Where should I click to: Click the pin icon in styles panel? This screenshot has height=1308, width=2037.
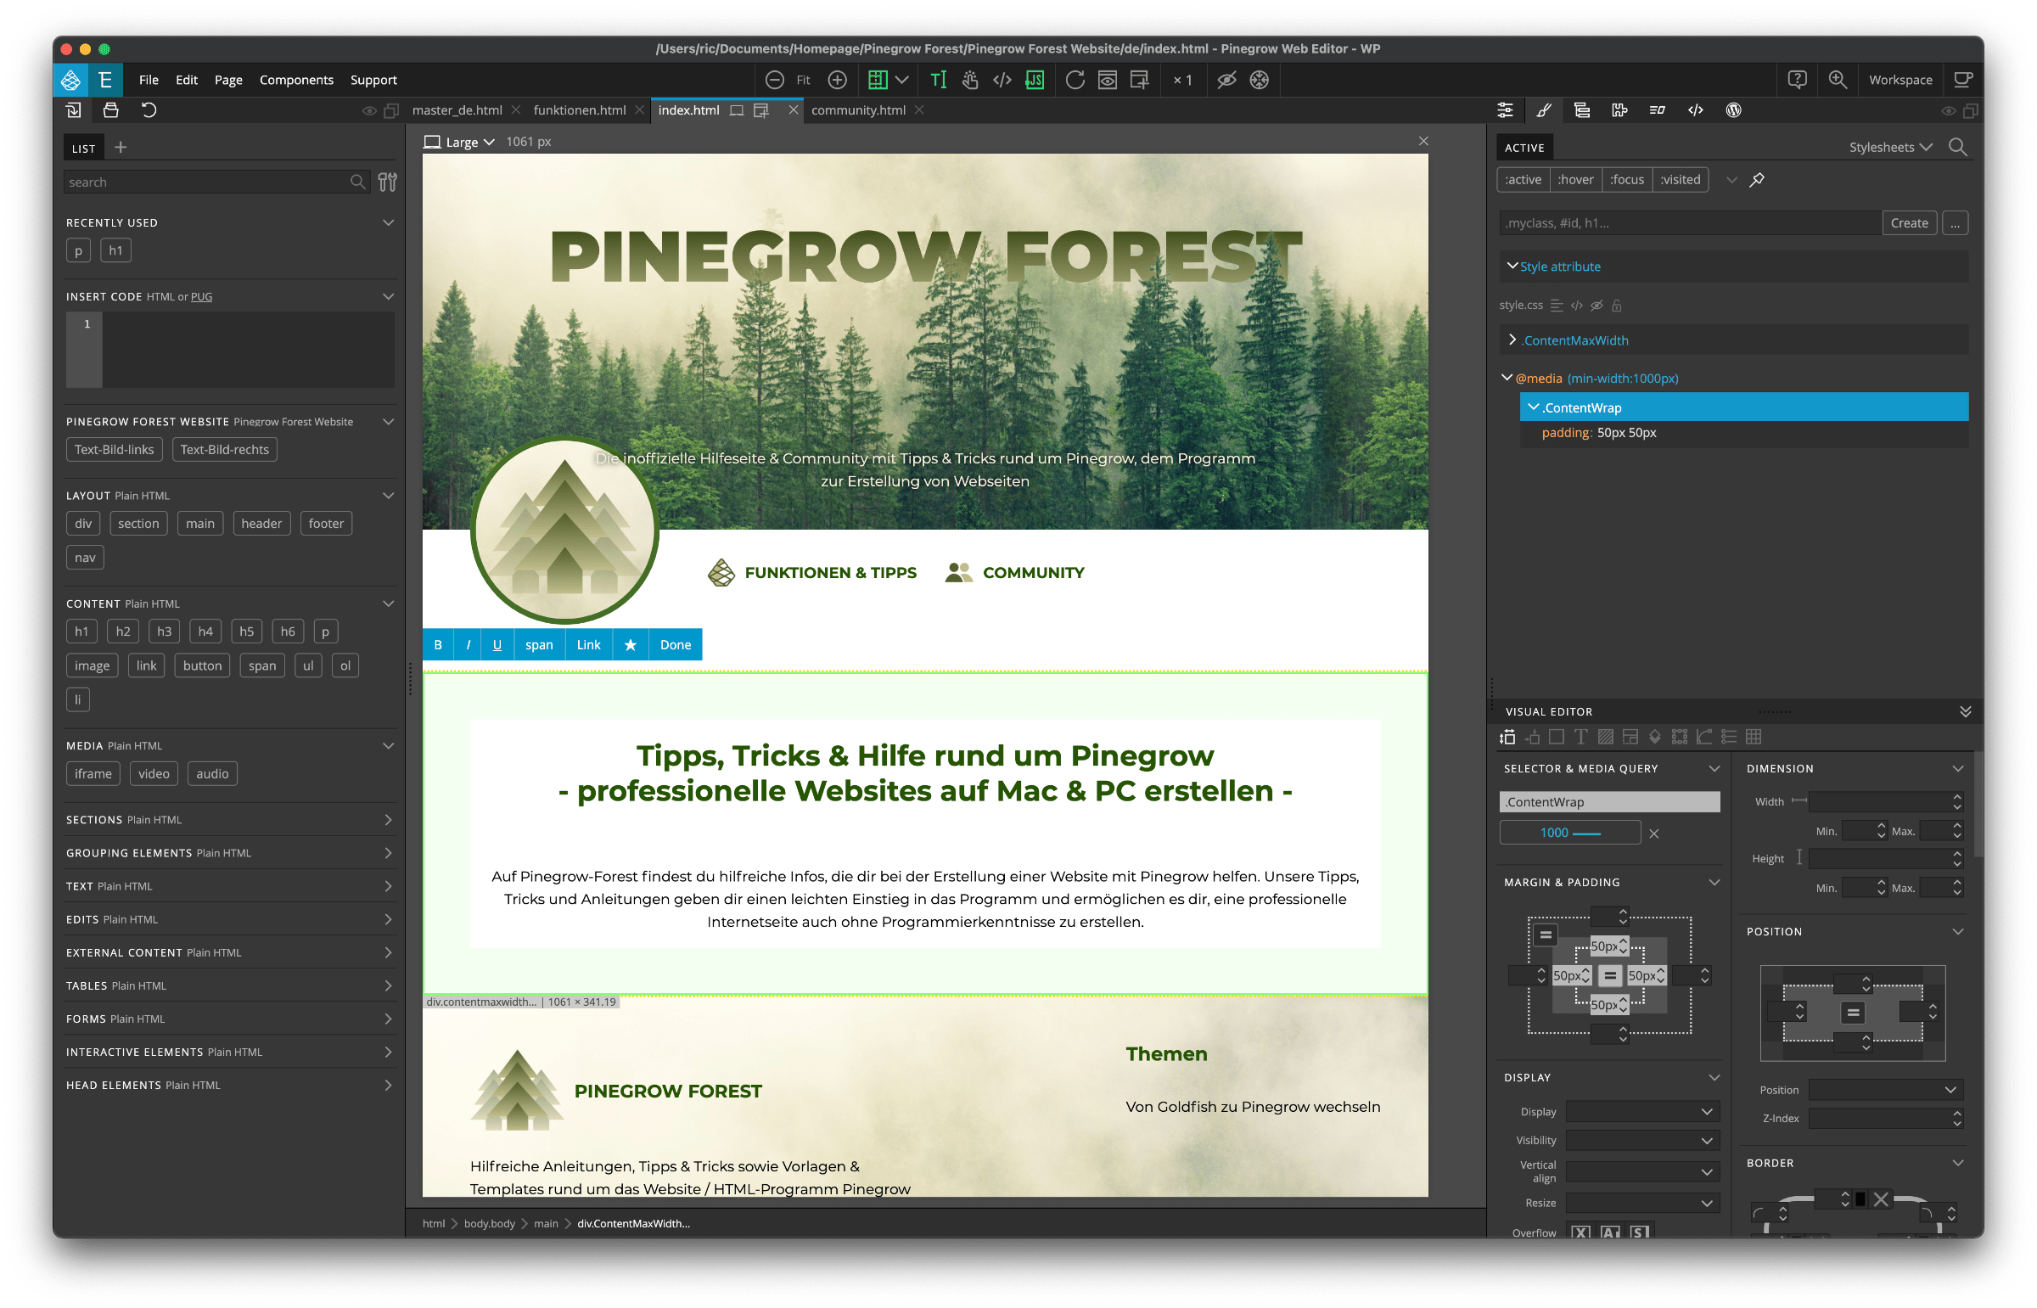coord(1757,179)
